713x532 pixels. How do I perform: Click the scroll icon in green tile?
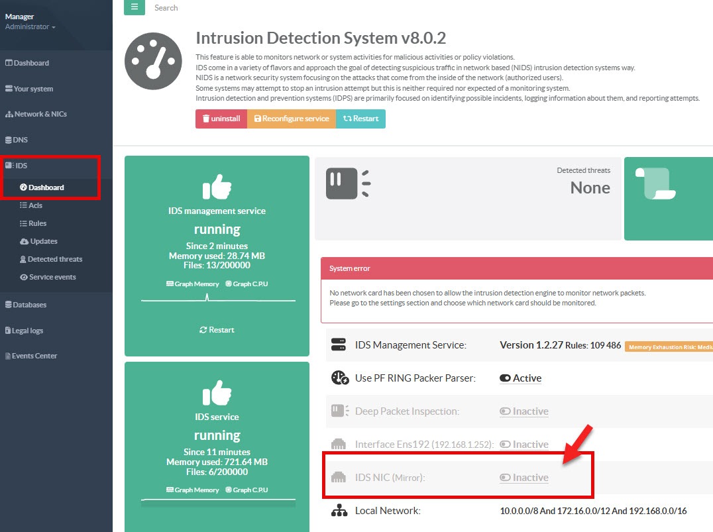pyautogui.click(x=656, y=184)
